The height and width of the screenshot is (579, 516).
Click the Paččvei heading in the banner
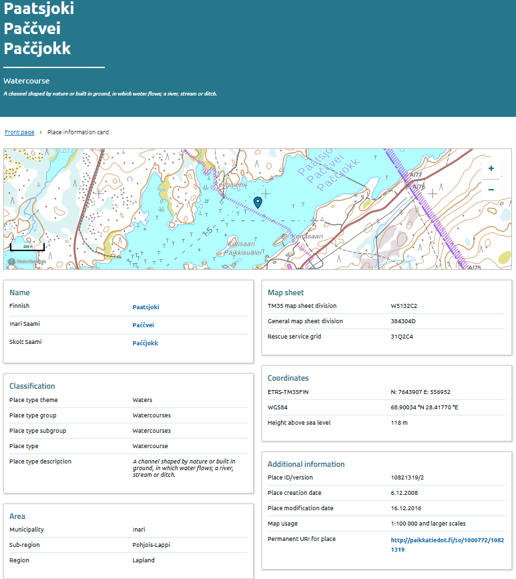(x=32, y=29)
